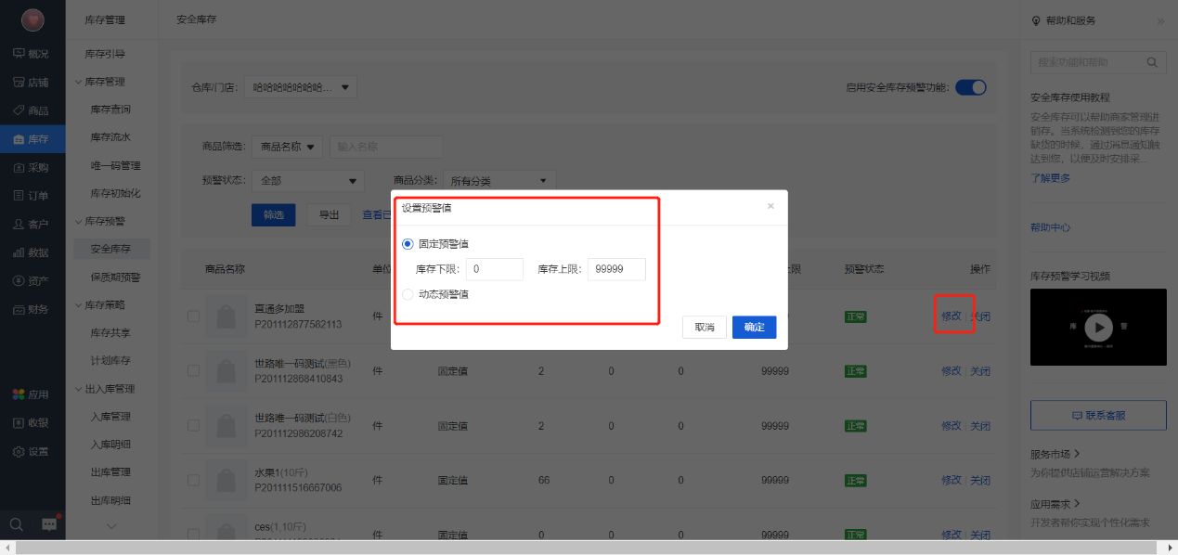This screenshot has height=555, width=1178.
Task: Click 取消 in the dialog
Action: pyautogui.click(x=705, y=327)
